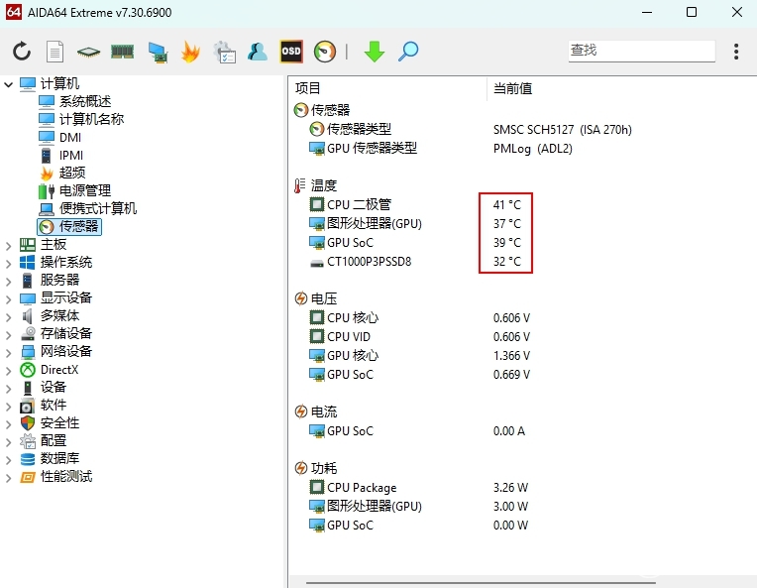Select 电源管理 in the tree
757x588 pixels.
[85, 190]
